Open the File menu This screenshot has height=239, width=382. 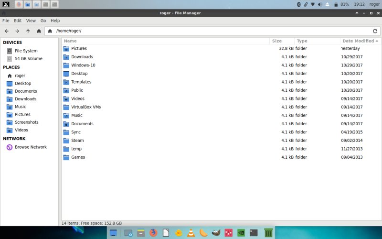[x=6, y=21]
